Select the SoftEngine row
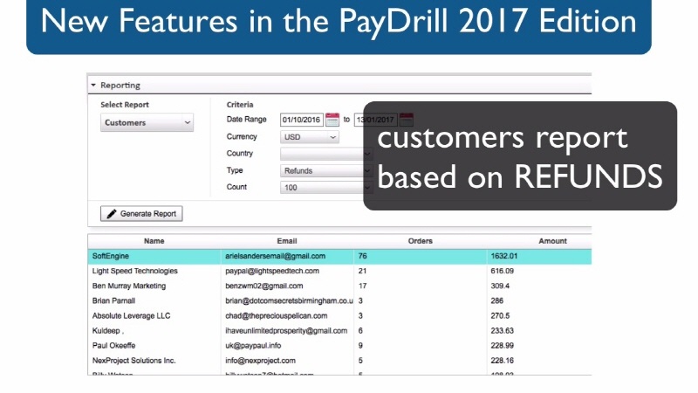 pos(339,256)
